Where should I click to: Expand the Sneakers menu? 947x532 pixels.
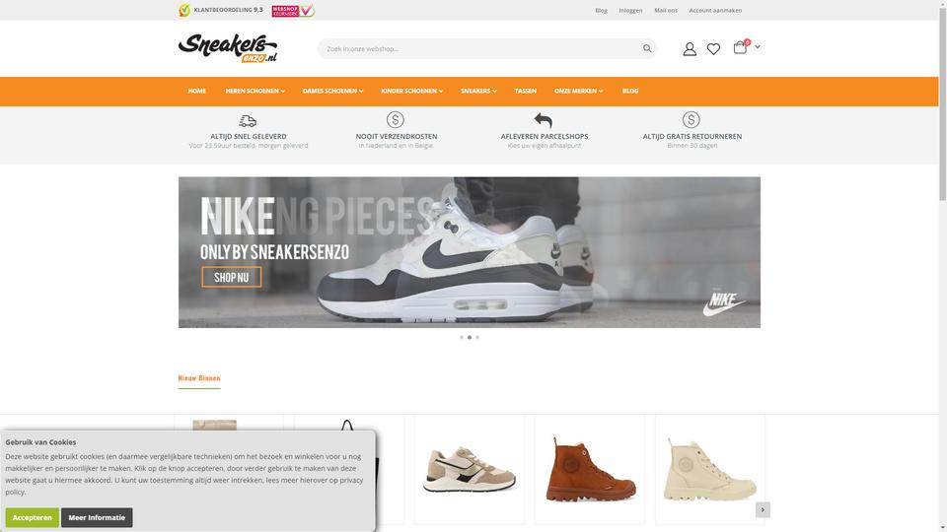478,91
